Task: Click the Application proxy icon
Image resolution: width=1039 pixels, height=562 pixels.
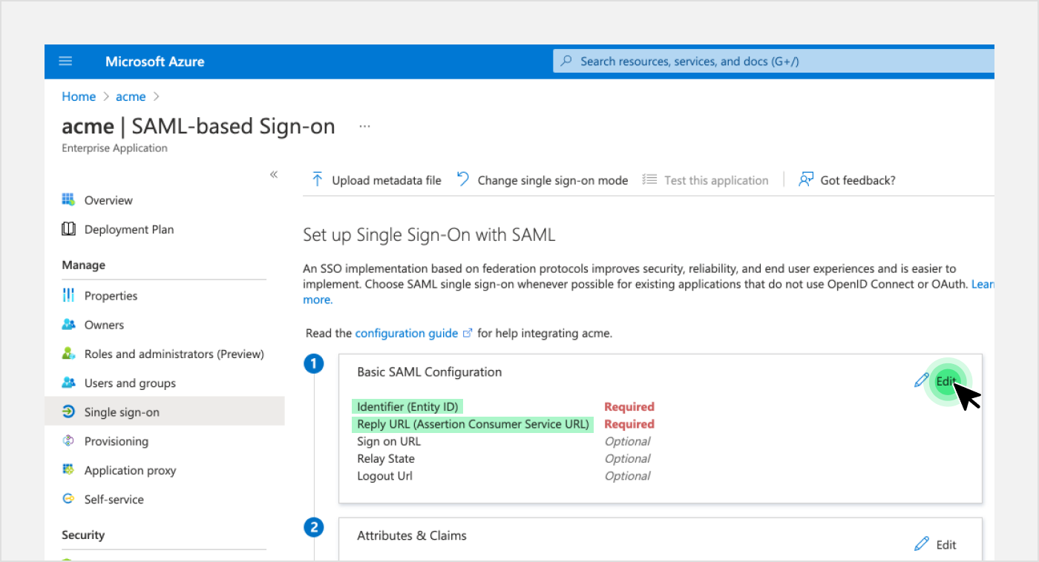Action: (68, 470)
